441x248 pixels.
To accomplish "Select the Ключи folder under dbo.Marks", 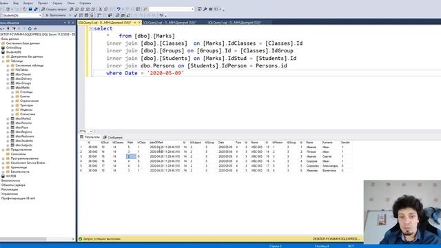I will coord(25,96).
